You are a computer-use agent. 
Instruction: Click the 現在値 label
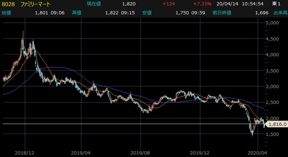click(94, 4)
